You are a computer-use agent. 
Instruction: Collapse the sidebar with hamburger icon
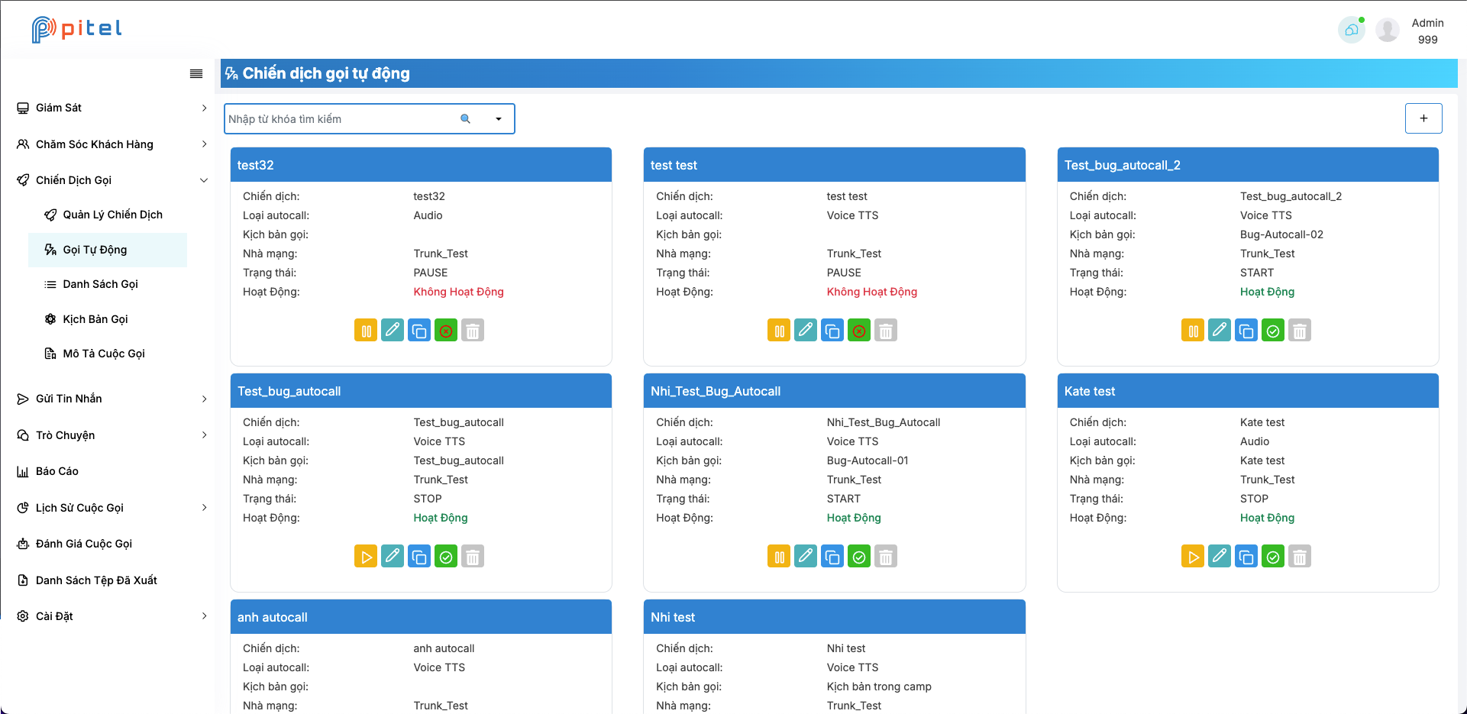[x=196, y=74]
